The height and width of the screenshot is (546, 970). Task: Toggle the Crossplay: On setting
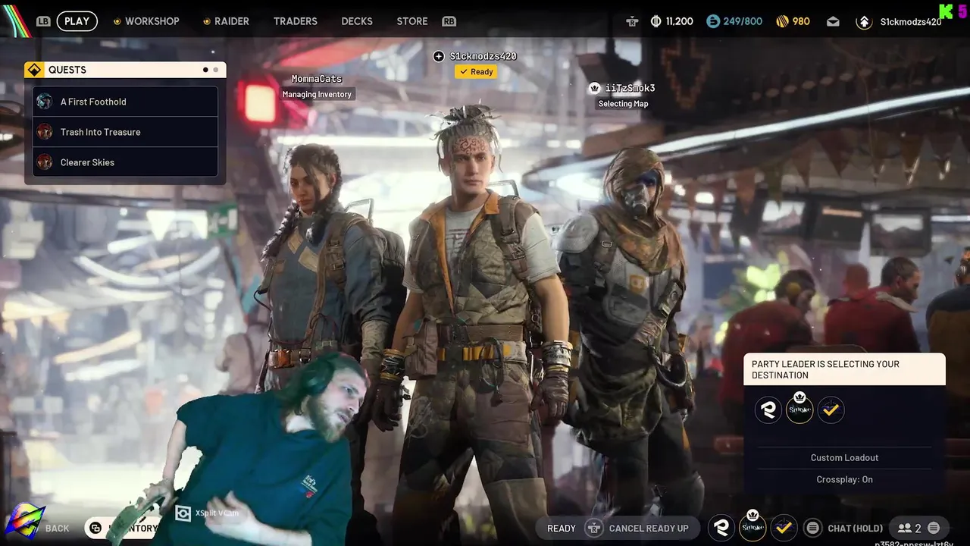pos(844,479)
